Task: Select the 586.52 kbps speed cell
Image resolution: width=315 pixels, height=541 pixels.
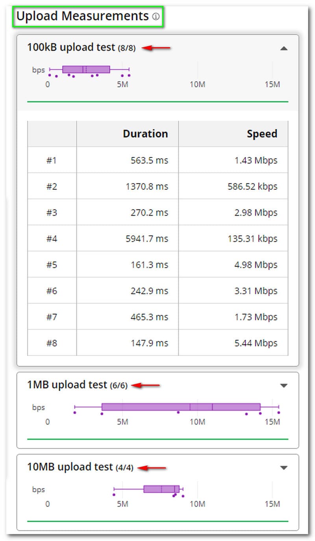Action: click(x=252, y=186)
